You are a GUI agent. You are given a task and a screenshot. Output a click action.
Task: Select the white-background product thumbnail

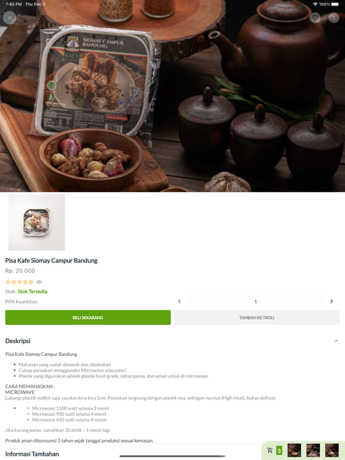(x=37, y=222)
